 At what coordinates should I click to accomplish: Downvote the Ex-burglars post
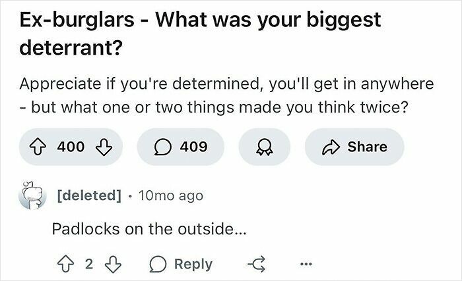104,147
